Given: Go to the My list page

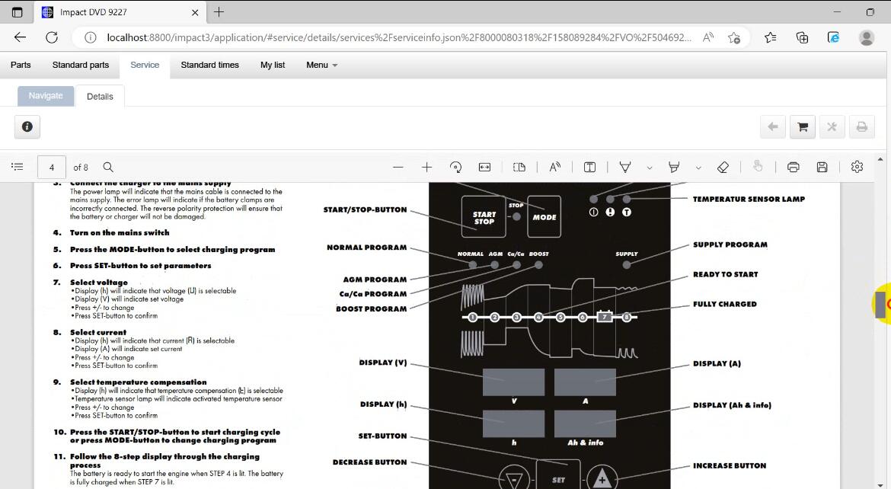Looking at the screenshot, I should click(273, 65).
